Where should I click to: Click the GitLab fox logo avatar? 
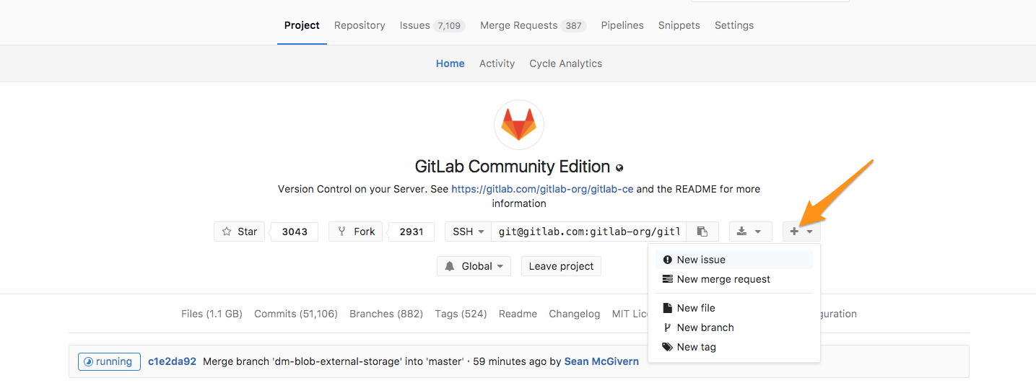point(518,125)
